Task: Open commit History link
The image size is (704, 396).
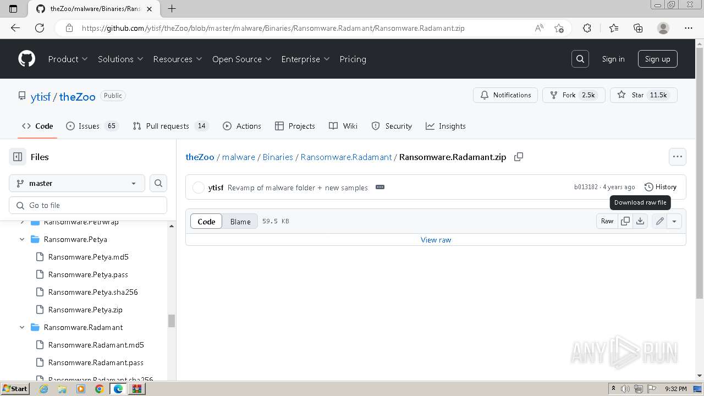Action: click(x=660, y=187)
